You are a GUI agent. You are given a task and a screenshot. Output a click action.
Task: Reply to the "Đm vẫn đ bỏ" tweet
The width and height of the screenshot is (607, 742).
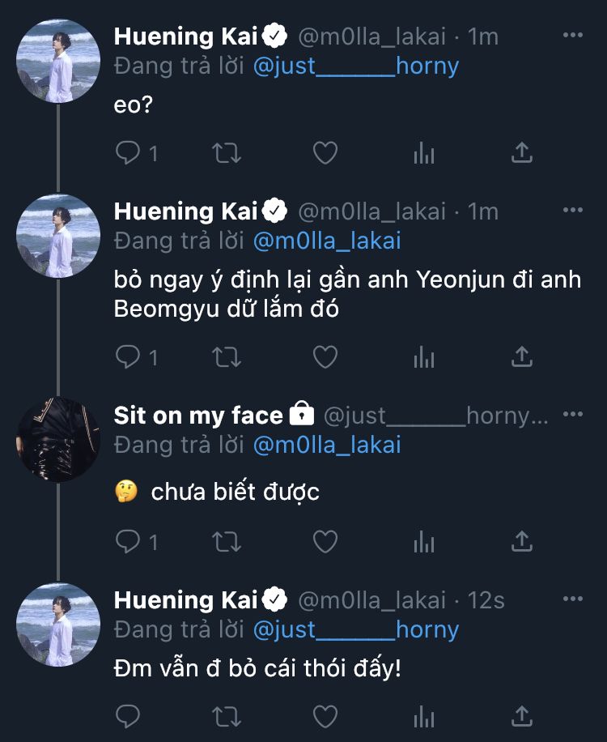[128, 715]
